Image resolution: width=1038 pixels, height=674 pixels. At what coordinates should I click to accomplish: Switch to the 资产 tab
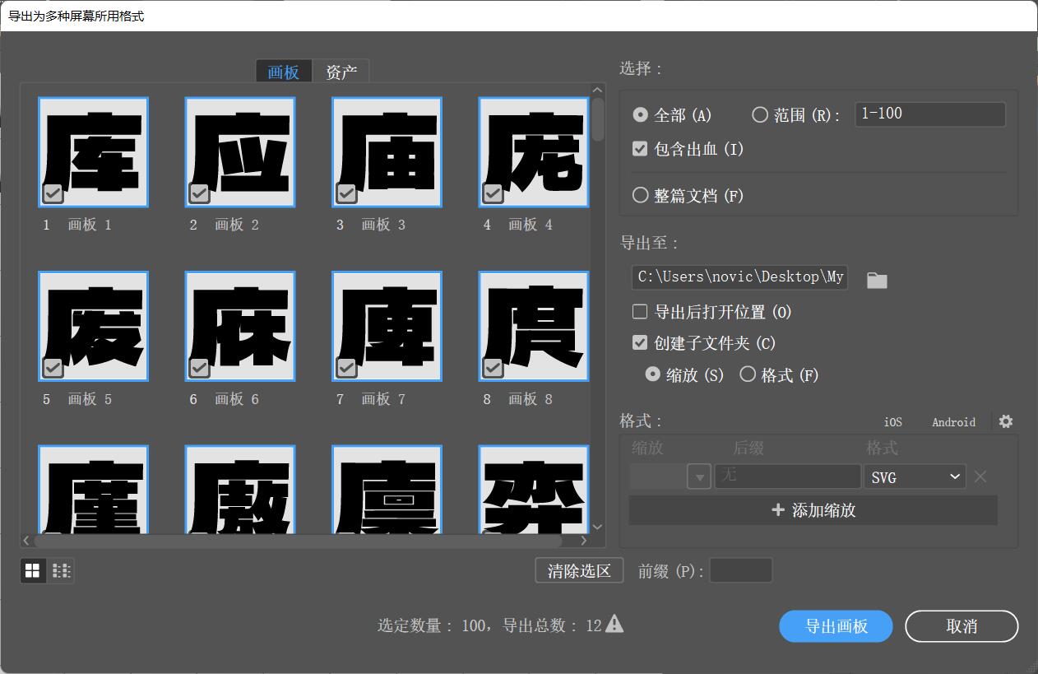click(x=341, y=72)
